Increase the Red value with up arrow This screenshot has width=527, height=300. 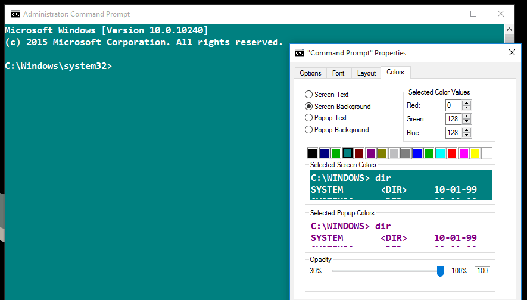coord(466,103)
